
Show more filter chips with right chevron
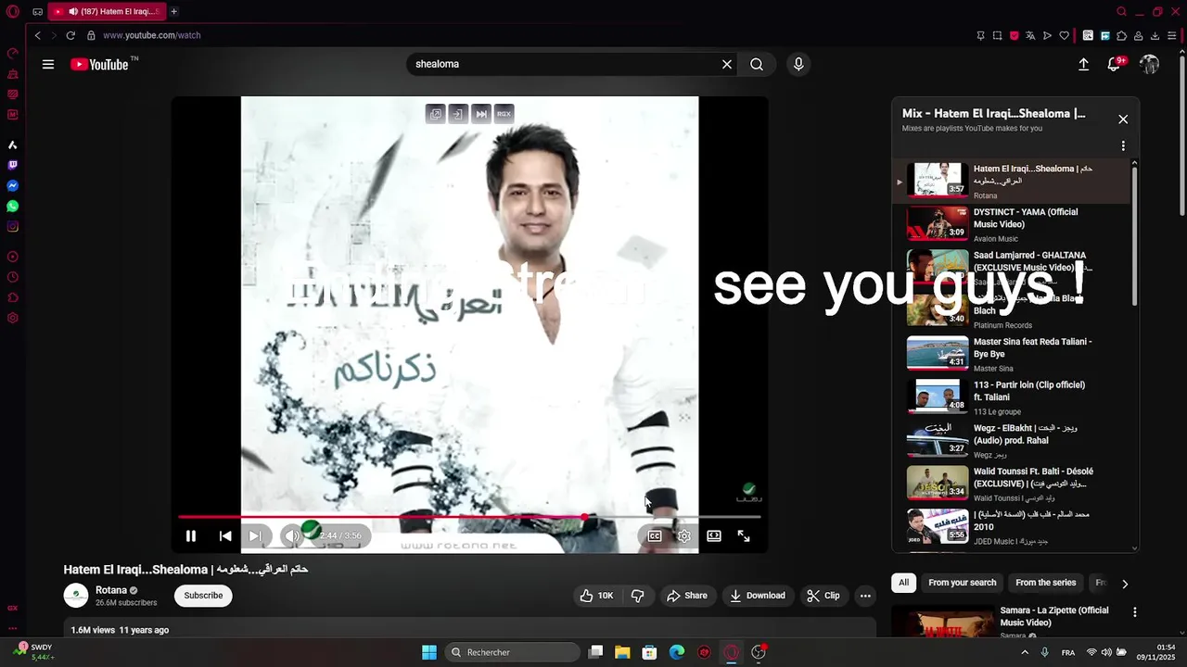tap(1125, 584)
